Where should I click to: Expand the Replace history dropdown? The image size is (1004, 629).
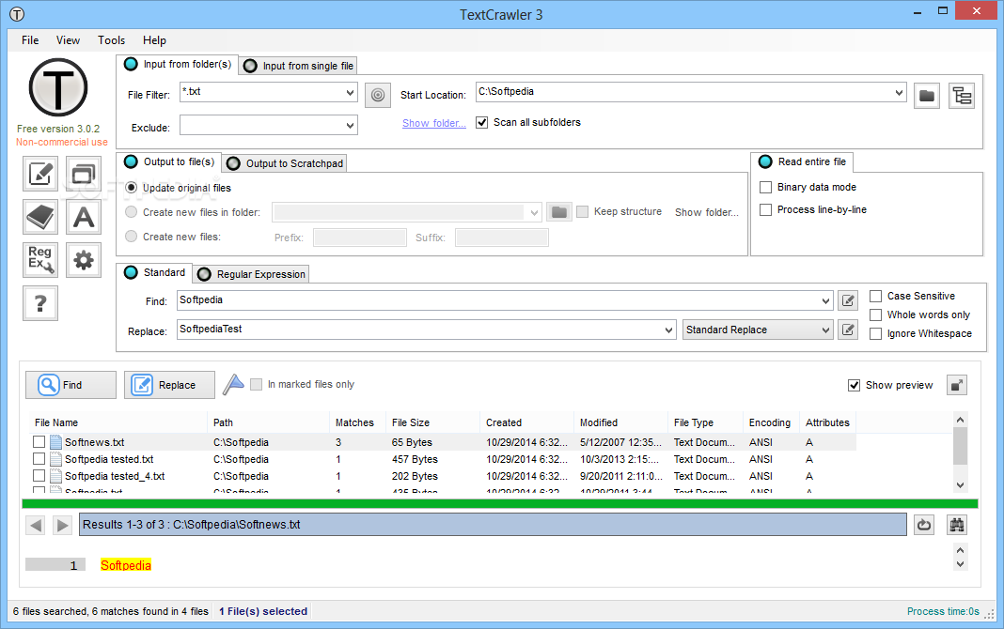(668, 330)
